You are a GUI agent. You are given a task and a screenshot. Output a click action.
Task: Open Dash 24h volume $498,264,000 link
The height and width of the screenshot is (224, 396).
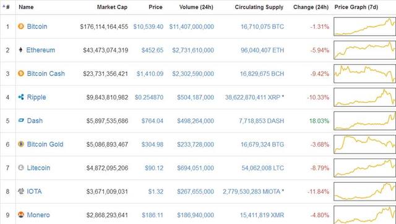pyautogui.click(x=196, y=121)
